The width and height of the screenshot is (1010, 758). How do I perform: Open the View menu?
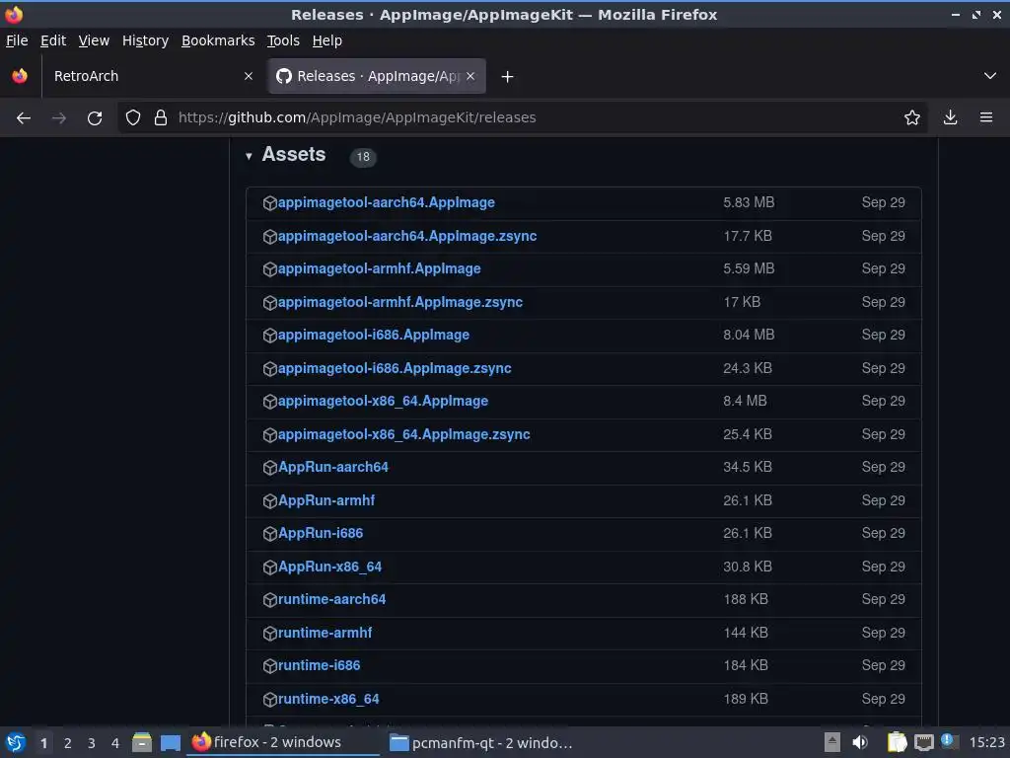pyautogui.click(x=94, y=40)
